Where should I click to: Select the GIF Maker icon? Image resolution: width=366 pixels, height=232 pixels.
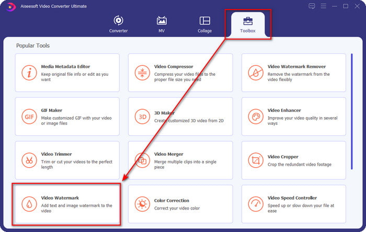(x=29, y=117)
